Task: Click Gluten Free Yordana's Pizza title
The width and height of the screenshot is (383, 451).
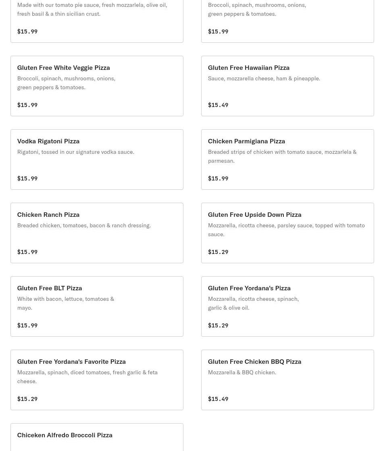Action: [x=249, y=288]
